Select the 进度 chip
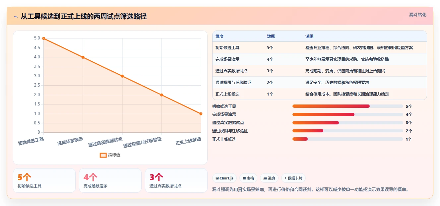 pyautogui.click(x=269, y=178)
